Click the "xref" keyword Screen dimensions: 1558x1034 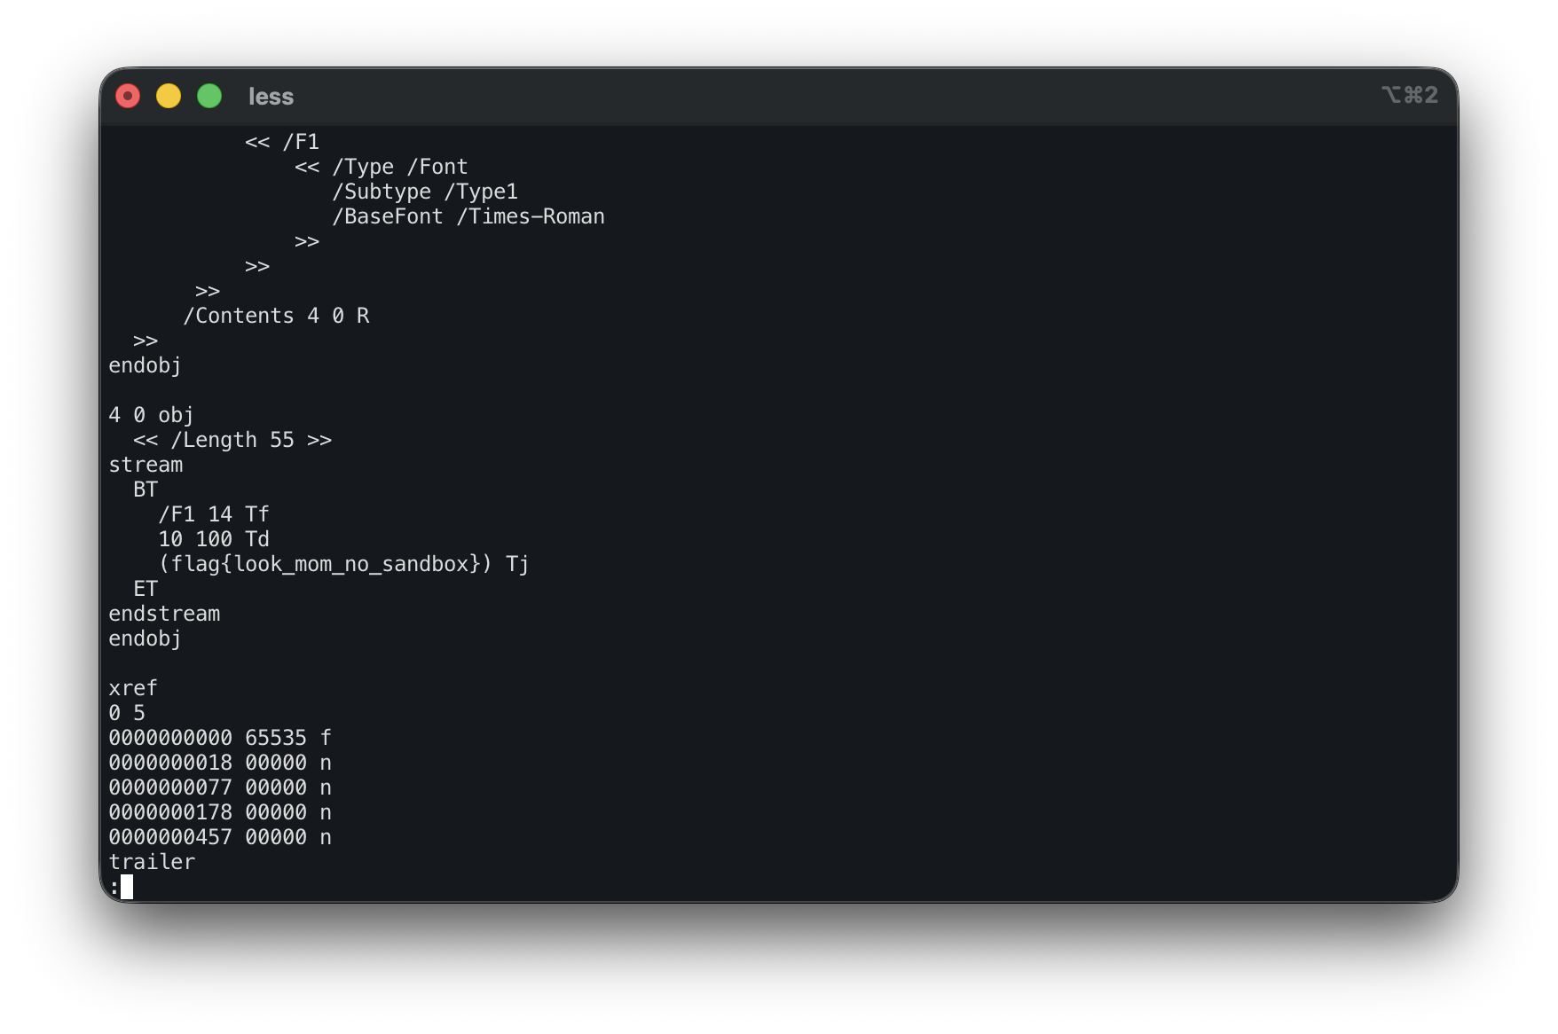pos(133,688)
